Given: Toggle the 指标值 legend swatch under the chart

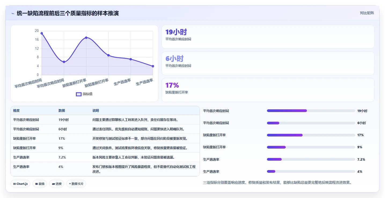Looking at the screenshot, I should point(79,94).
